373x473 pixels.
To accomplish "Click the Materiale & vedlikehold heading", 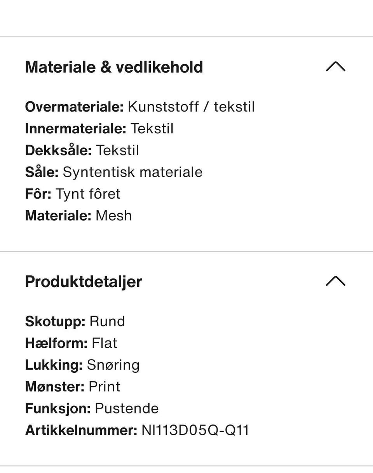I will [x=114, y=67].
